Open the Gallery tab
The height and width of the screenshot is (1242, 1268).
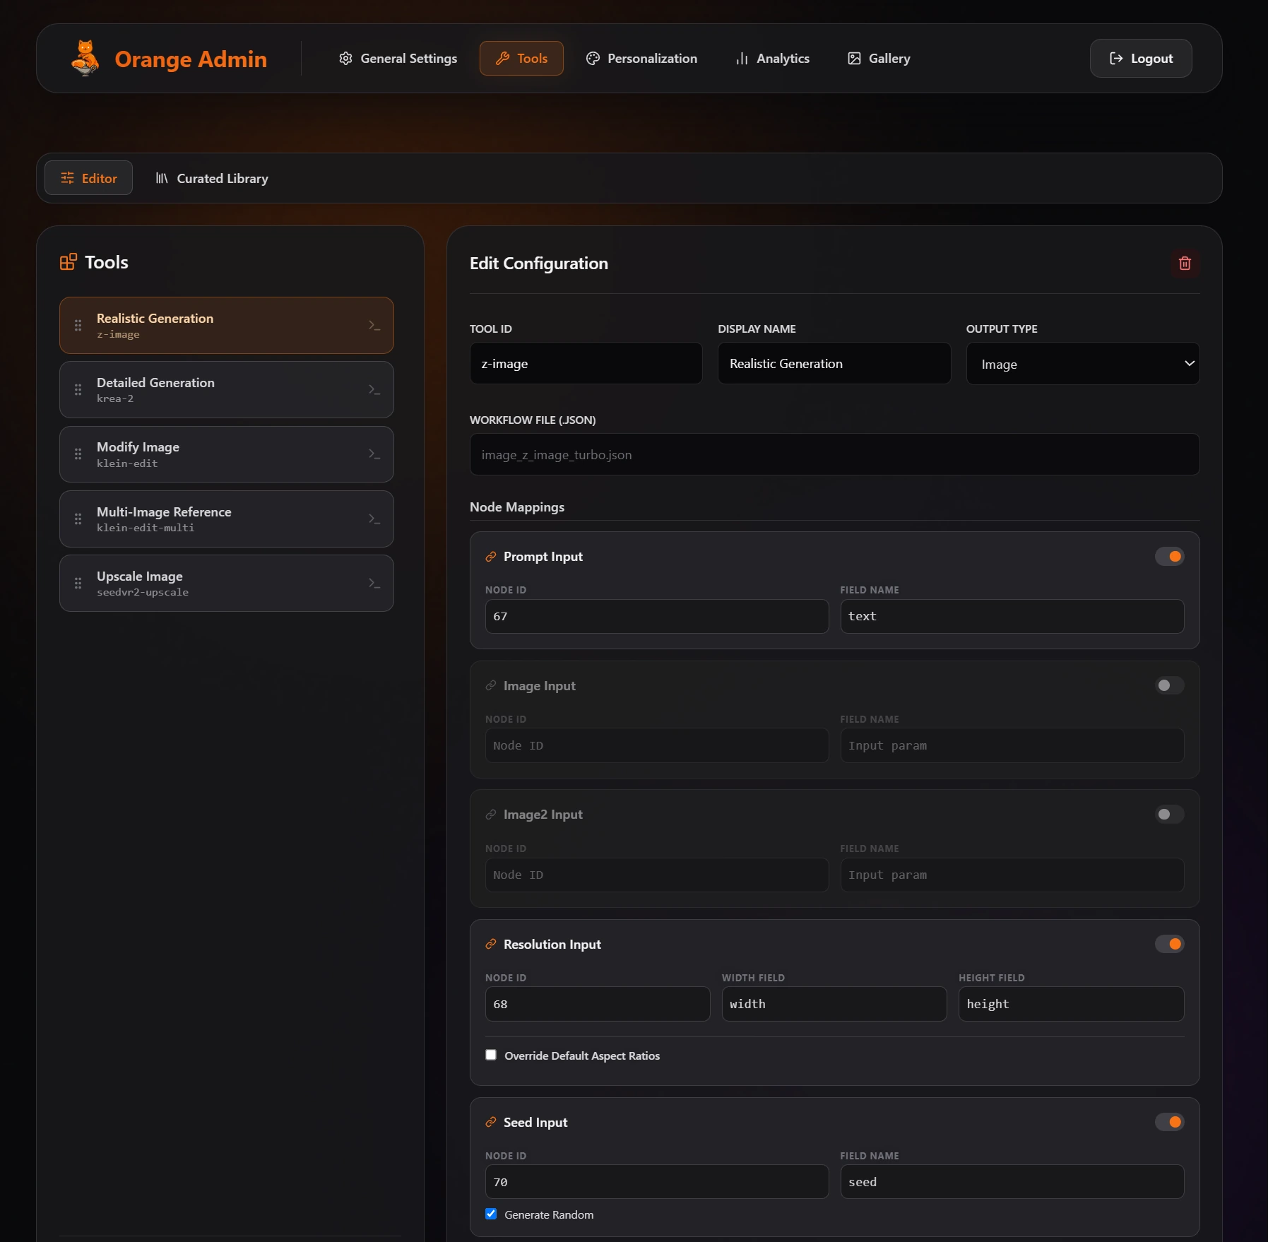tap(879, 59)
